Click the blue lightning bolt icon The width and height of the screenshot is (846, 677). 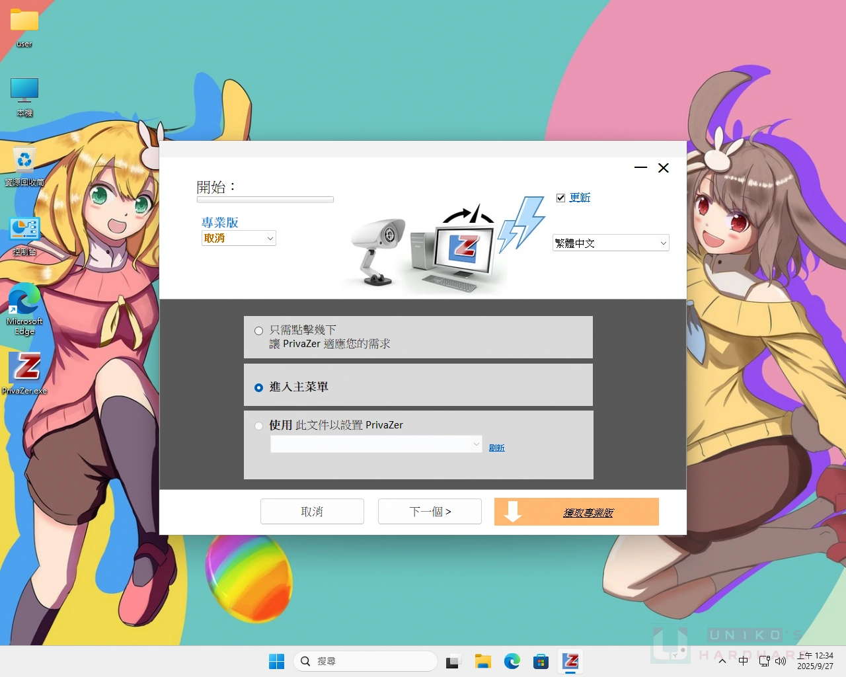(x=521, y=223)
